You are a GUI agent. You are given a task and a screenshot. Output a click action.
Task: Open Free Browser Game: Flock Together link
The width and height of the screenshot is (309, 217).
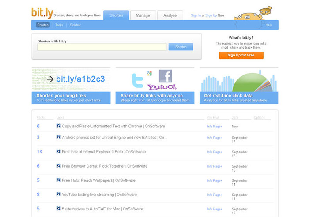(x=105, y=166)
